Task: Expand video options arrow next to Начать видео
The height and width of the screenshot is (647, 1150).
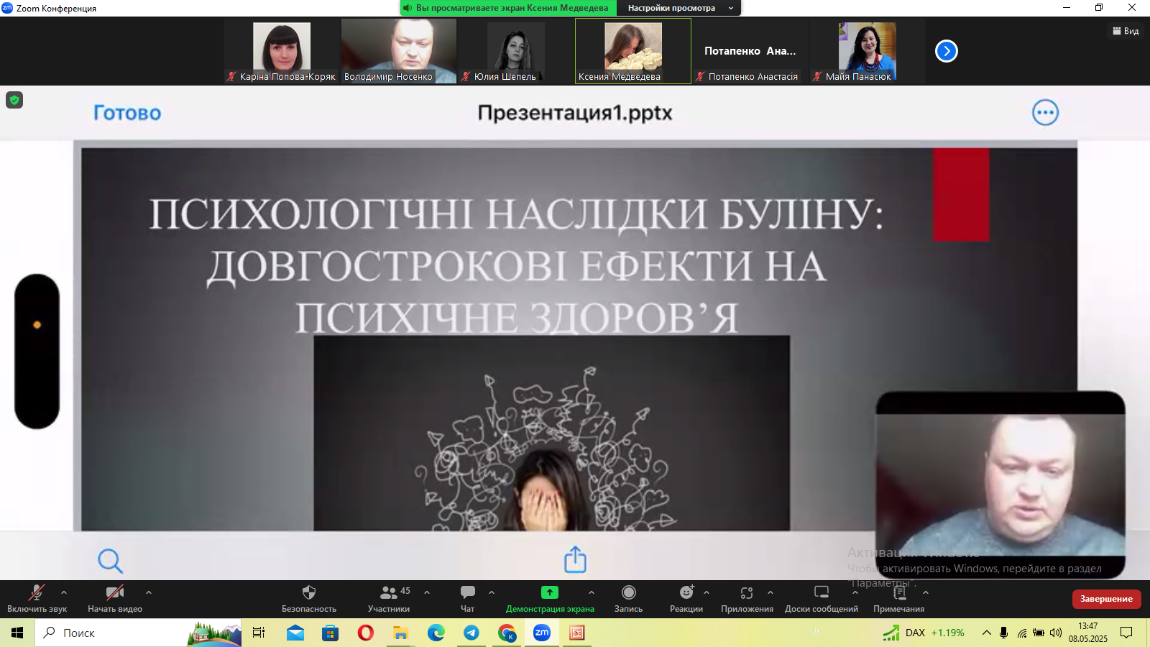Action: coord(149,592)
